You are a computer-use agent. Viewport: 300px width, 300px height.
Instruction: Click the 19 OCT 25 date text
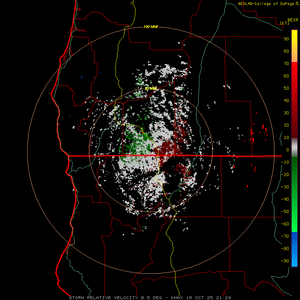[200, 298]
